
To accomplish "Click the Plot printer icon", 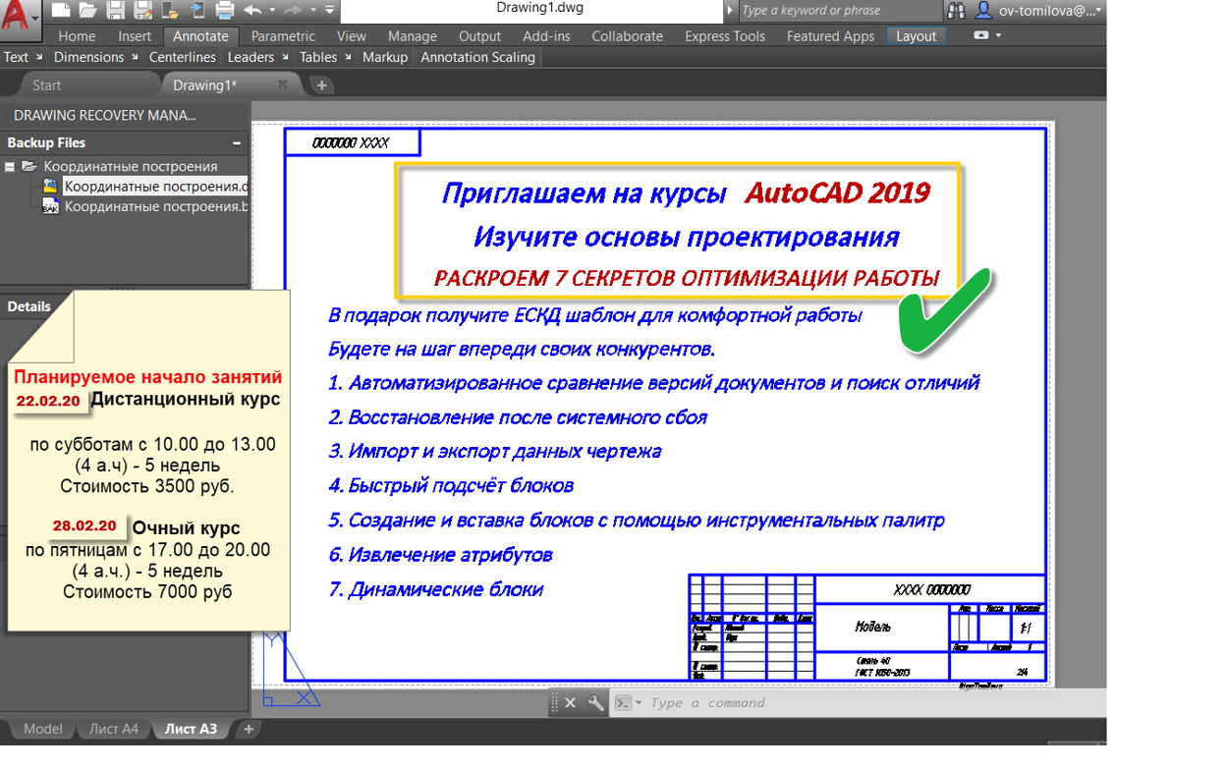I will tap(225, 11).
